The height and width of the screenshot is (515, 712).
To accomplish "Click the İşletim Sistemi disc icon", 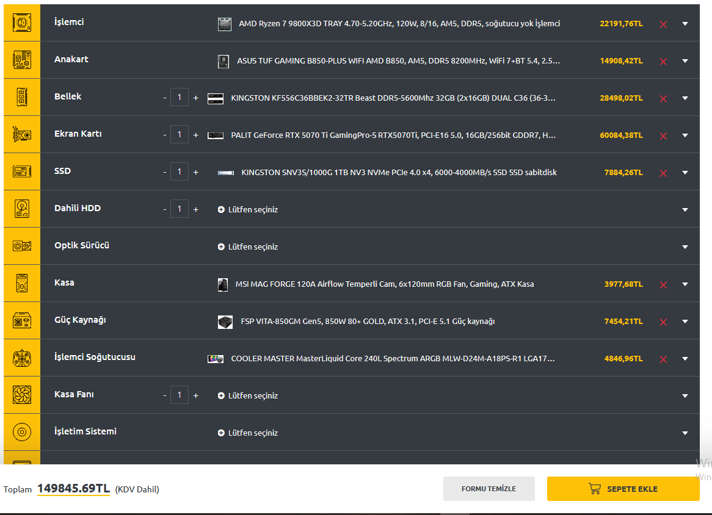I will coord(22,432).
